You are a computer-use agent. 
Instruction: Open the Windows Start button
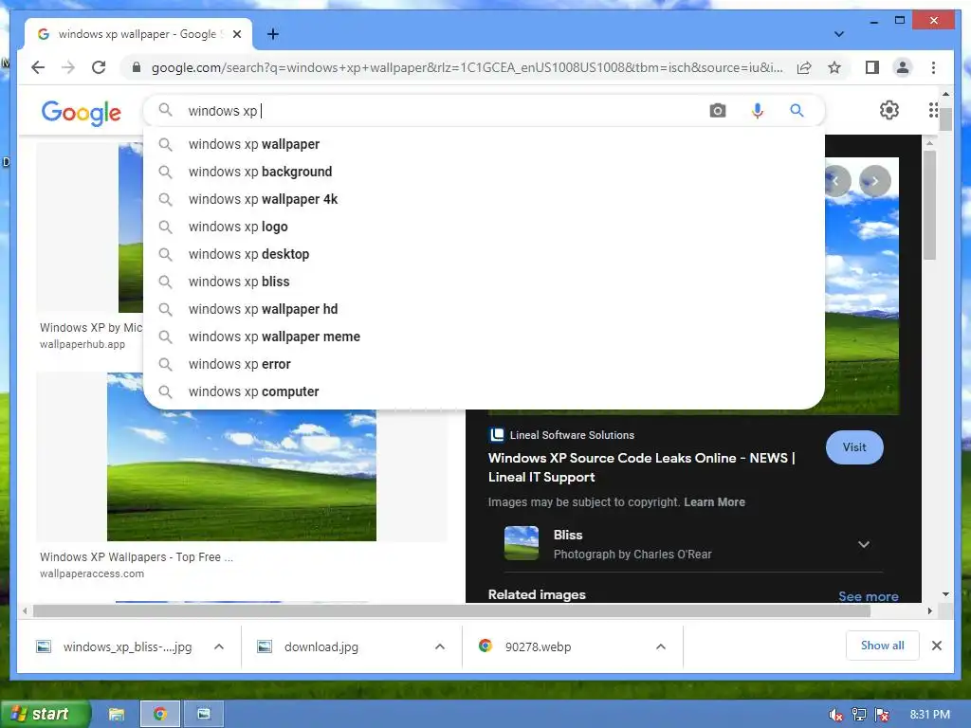click(x=46, y=714)
